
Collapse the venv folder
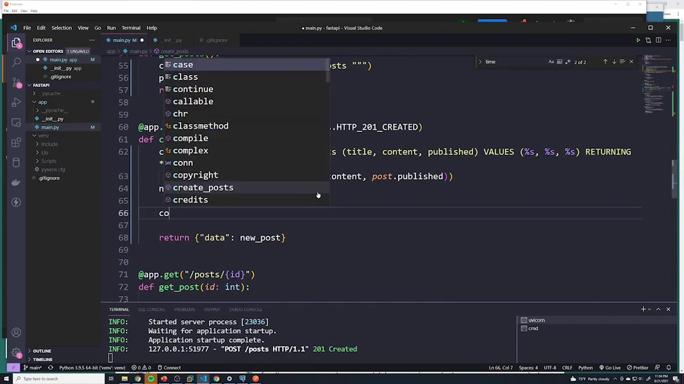point(43,135)
